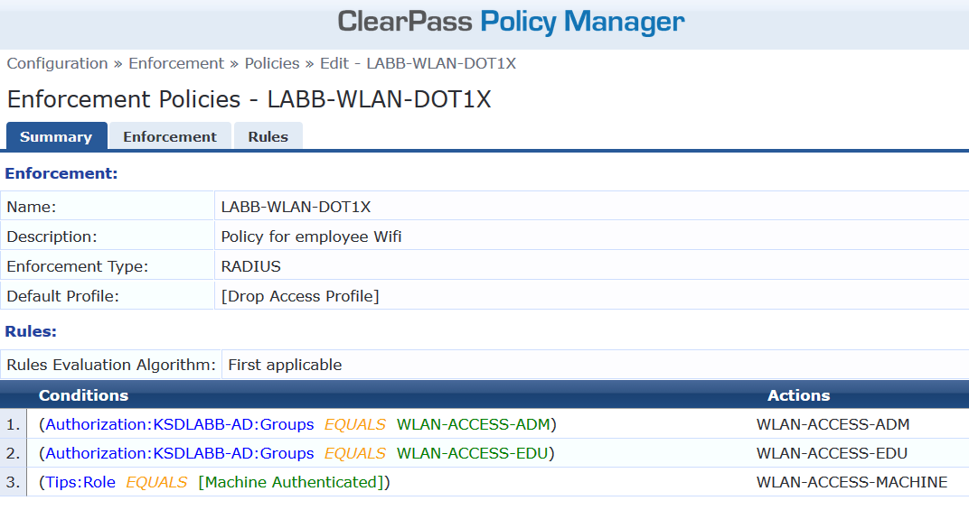Click the Tips:Role condition in rule 3
Screen dimensions: 969x510
pyautogui.click(x=80, y=482)
